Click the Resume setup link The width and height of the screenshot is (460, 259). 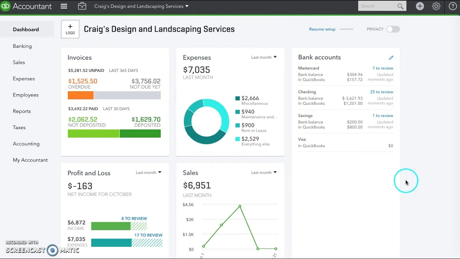(x=322, y=29)
